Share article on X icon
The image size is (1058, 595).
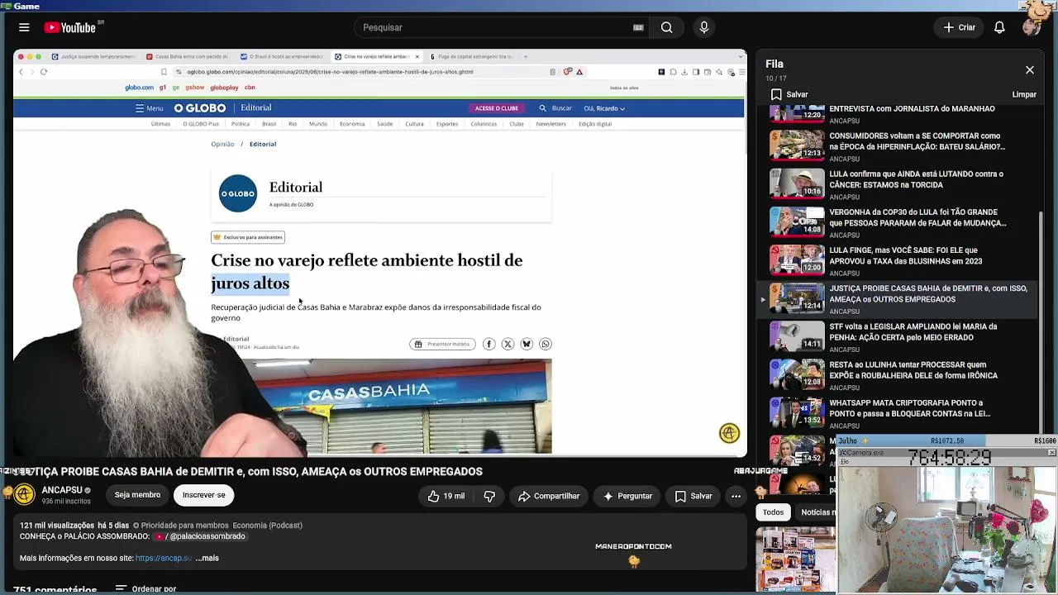(x=508, y=344)
